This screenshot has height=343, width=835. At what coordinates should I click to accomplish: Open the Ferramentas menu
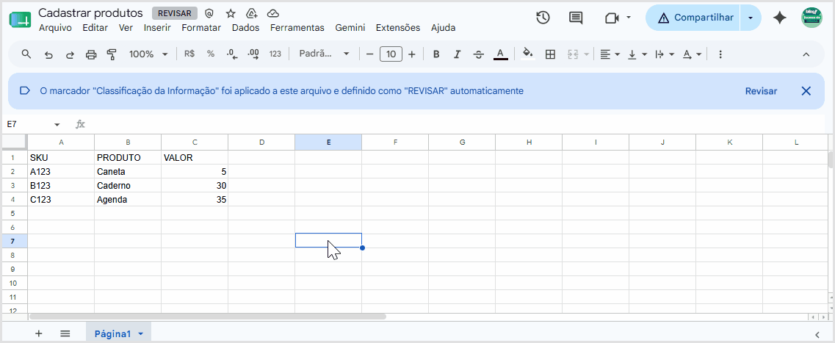(x=297, y=28)
